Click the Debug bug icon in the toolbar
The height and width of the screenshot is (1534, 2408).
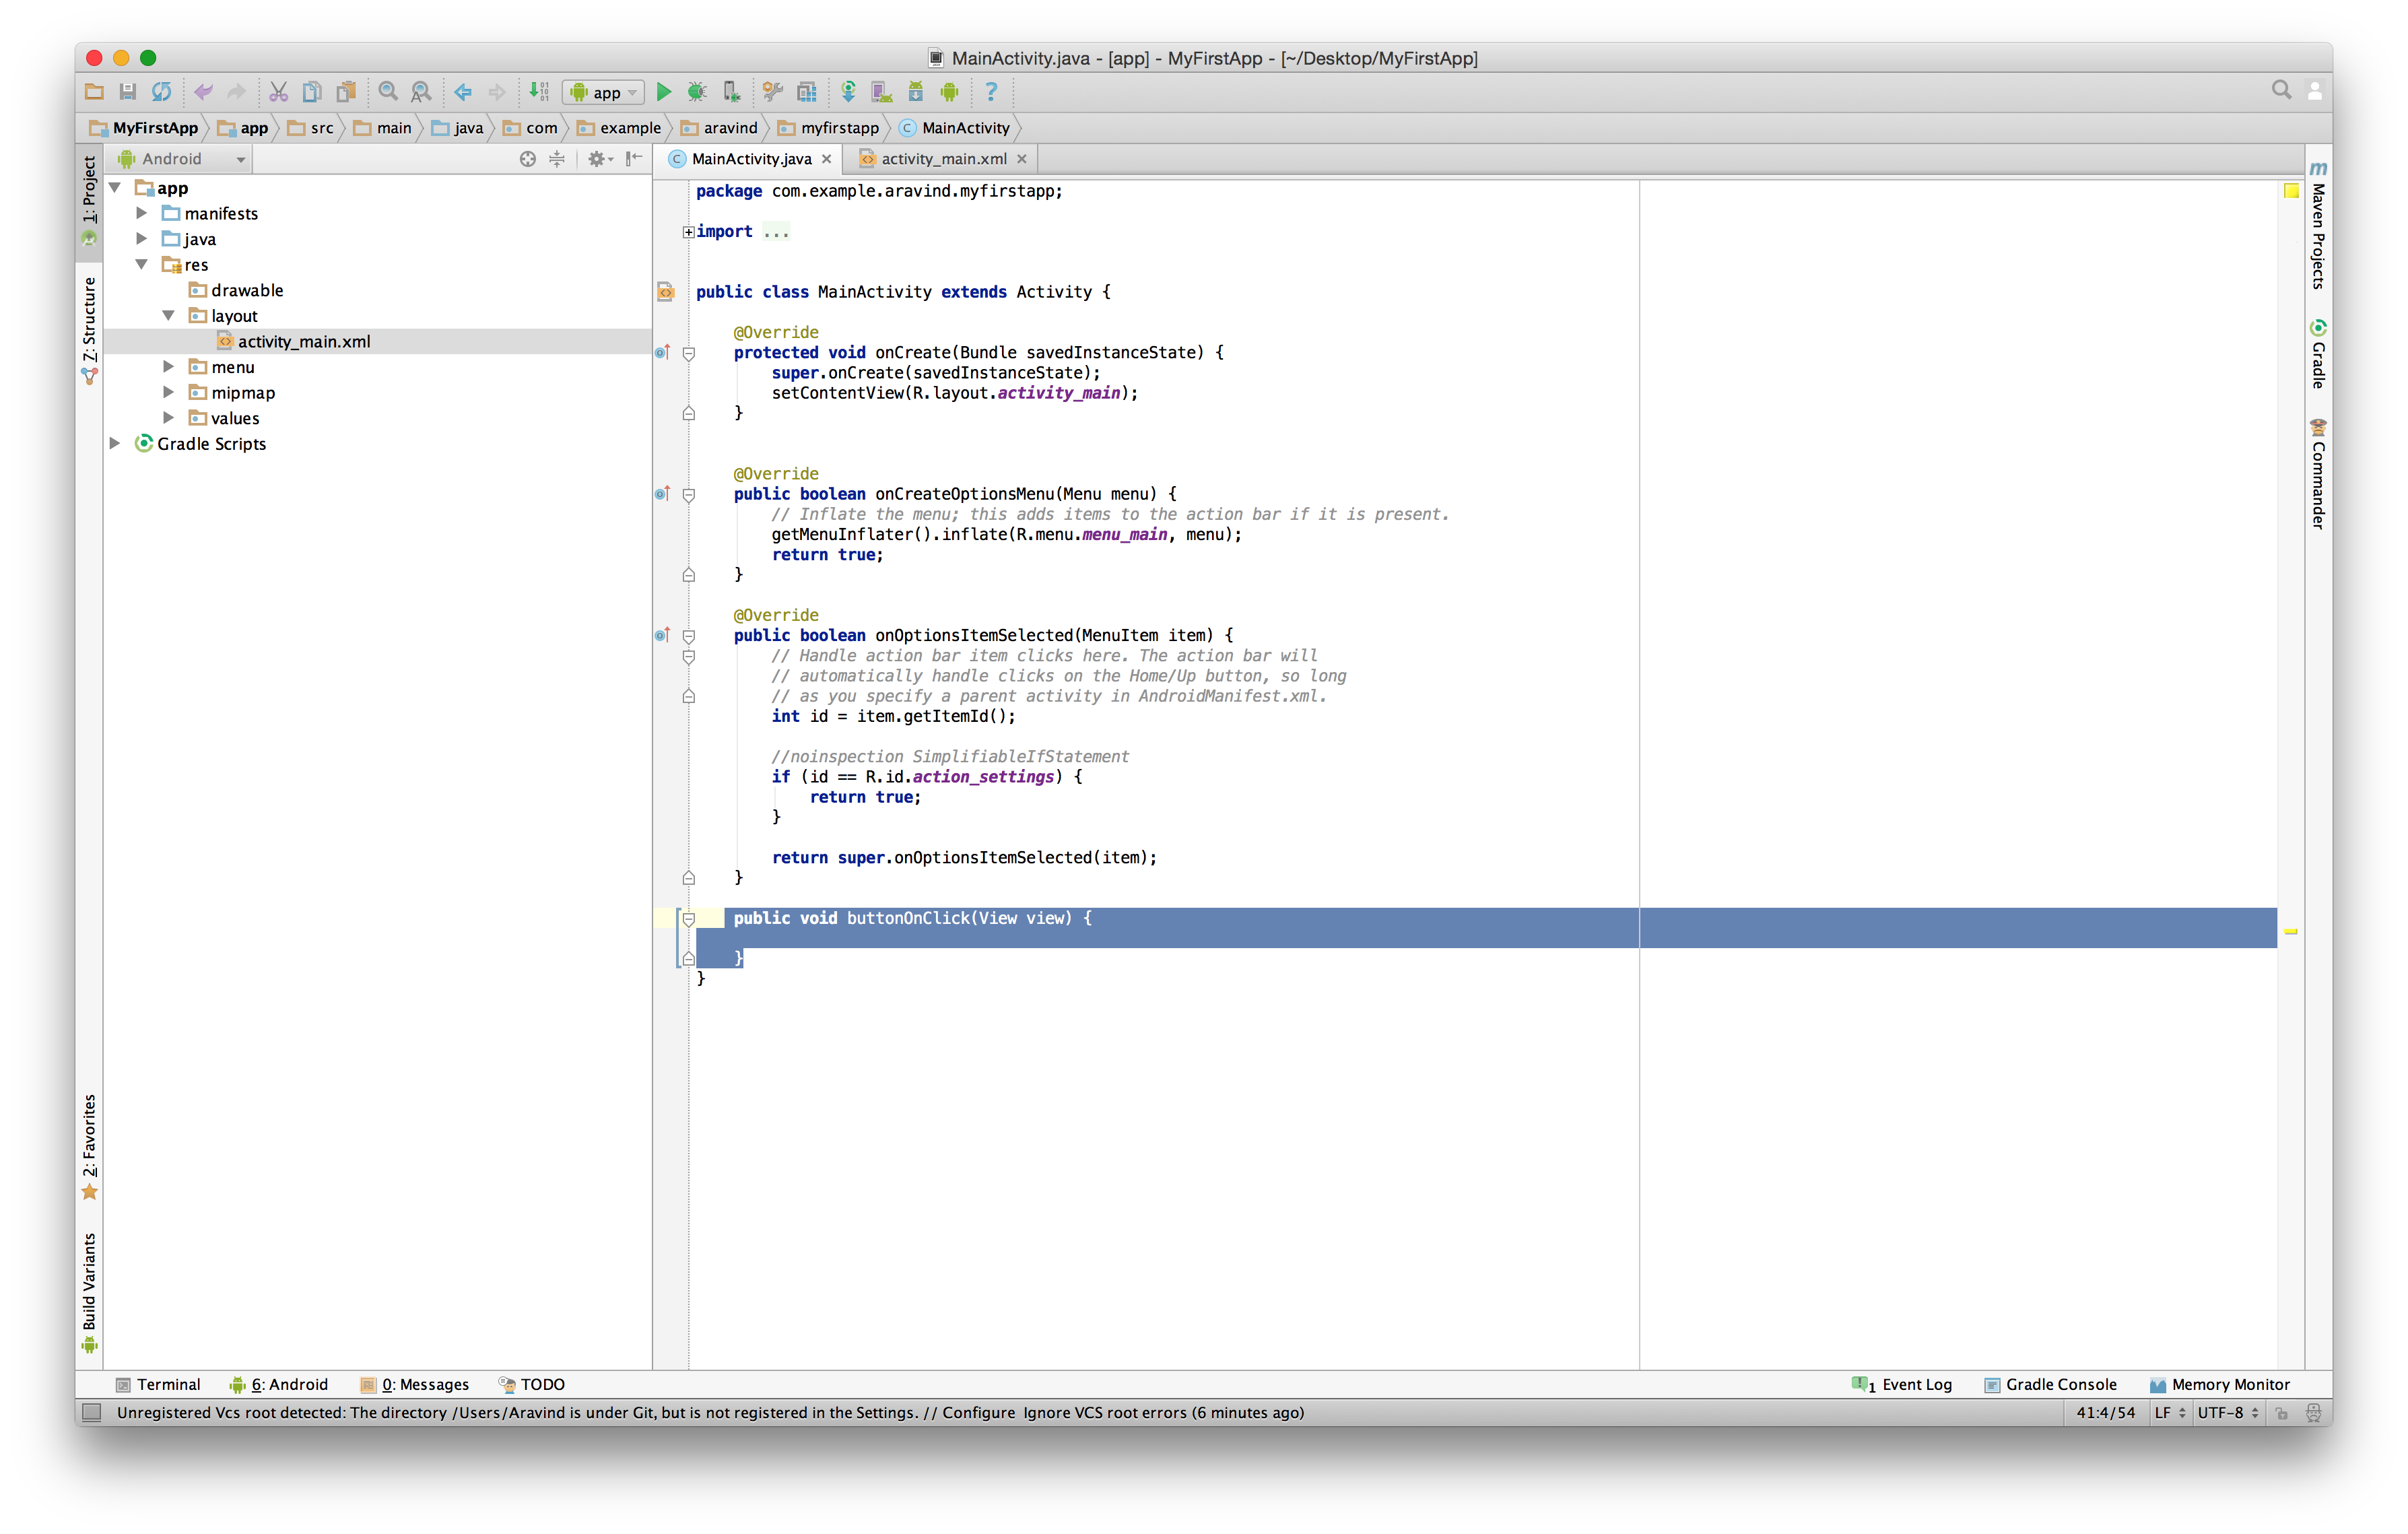click(x=697, y=92)
